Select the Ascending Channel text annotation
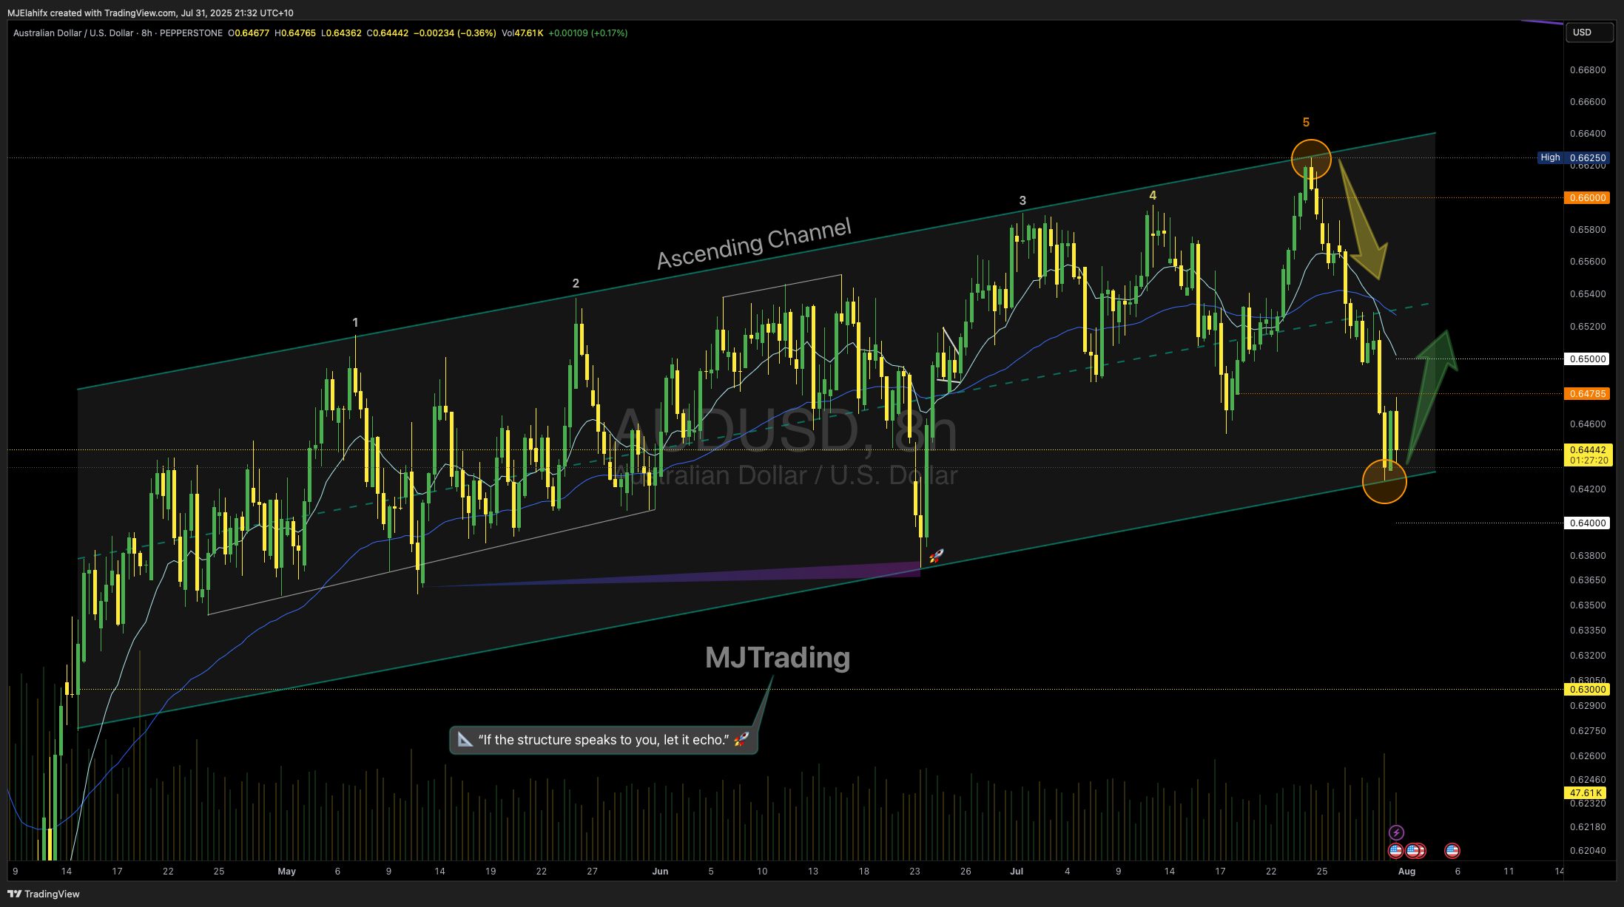The width and height of the screenshot is (1624, 907). [754, 243]
